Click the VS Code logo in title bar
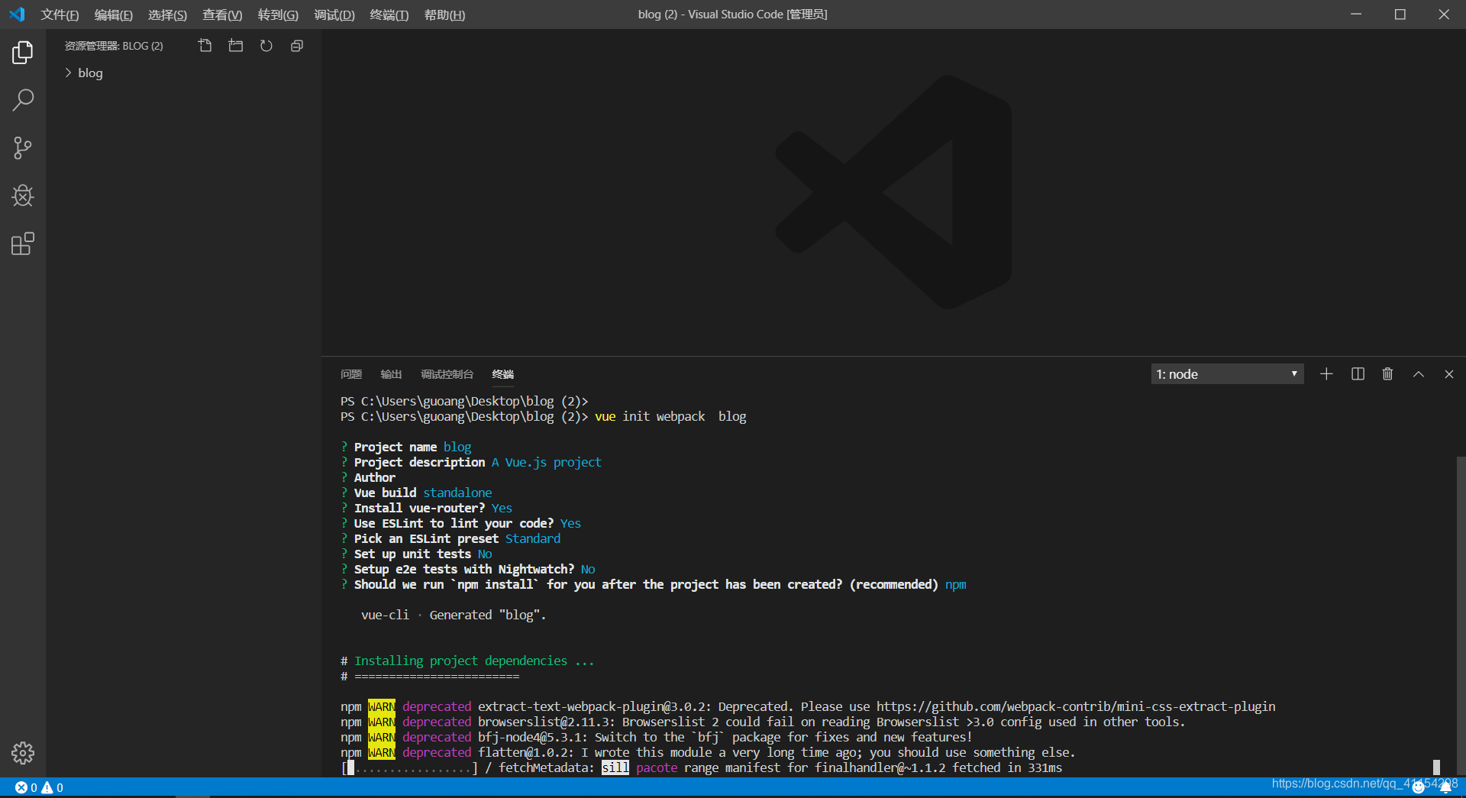This screenshot has width=1466, height=798. [x=17, y=15]
